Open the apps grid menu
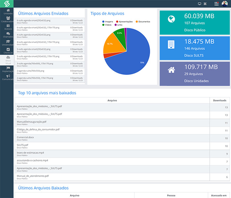Image resolution: width=231 pixels, height=198 pixels. pyautogui.click(x=217, y=4)
